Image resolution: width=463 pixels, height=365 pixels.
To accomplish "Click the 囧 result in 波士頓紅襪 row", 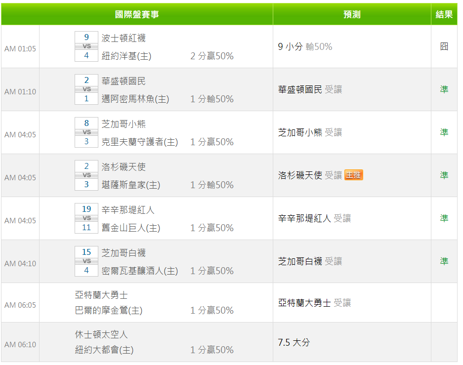I will click(x=444, y=46).
